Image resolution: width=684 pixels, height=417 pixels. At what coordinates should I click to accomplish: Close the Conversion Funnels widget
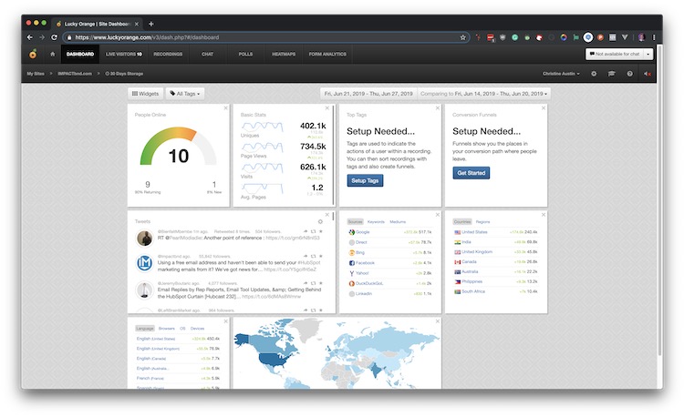point(544,108)
